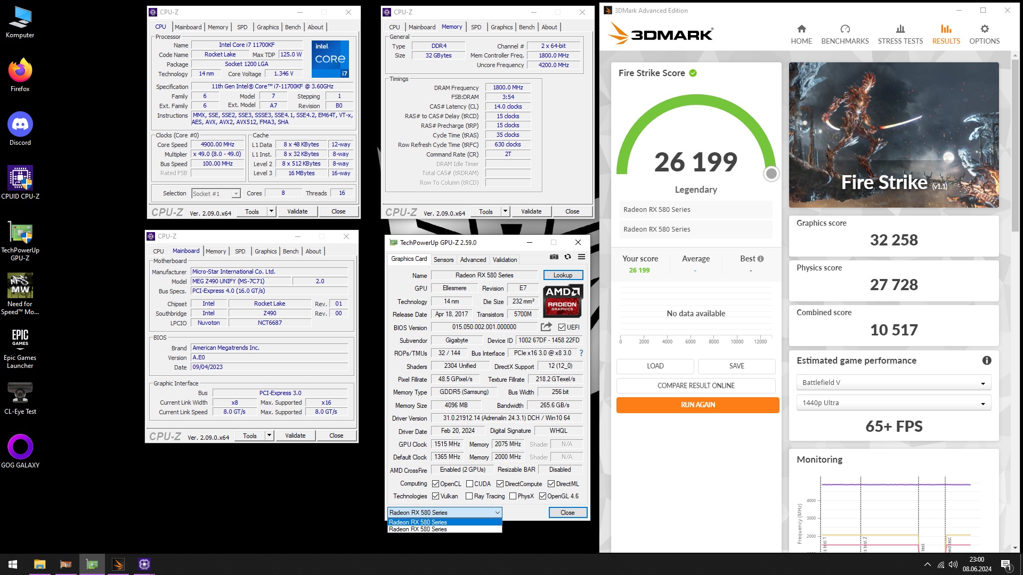Toggle the UEFI checkbox in GPU-Z
The width and height of the screenshot is (1023, 575).
point(562,327)
